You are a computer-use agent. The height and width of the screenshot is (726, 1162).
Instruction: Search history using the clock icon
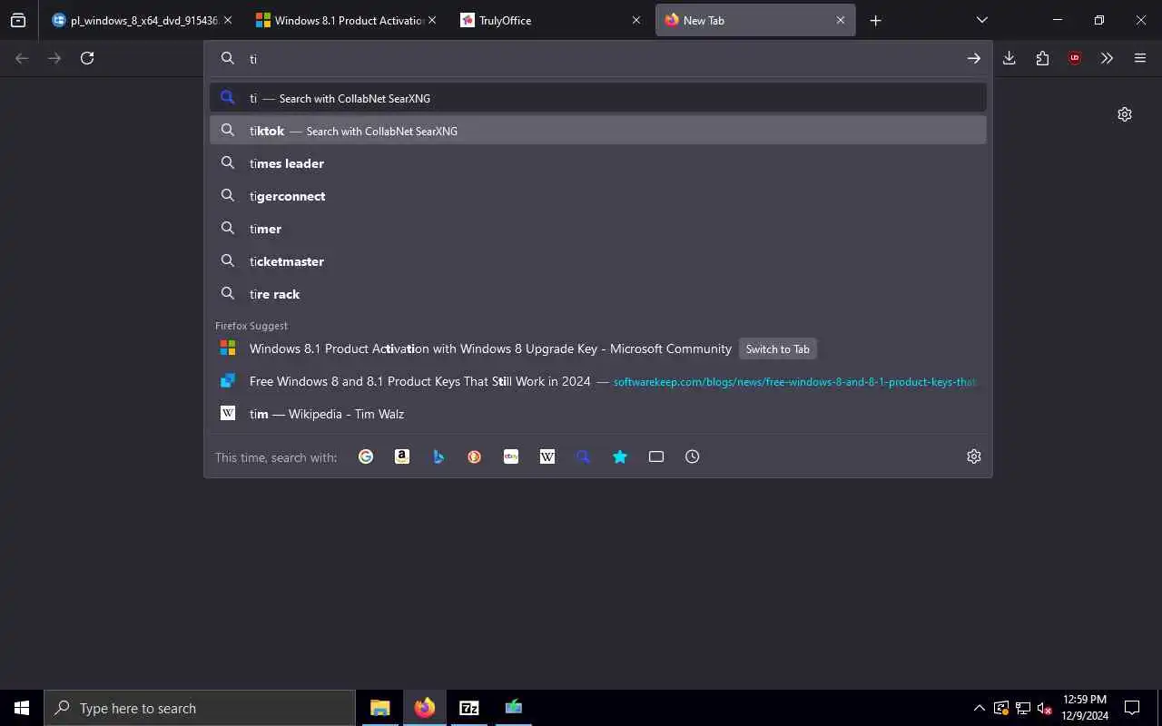pyautogui.click(x=693, y=456)
